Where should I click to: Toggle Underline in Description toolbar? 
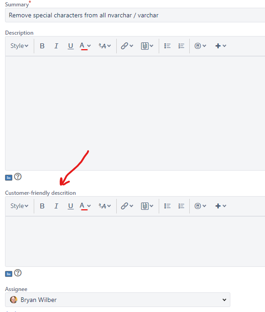71,46
